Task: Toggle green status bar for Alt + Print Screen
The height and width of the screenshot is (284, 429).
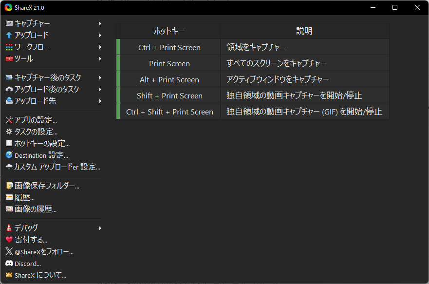Action: coord(118,79)
